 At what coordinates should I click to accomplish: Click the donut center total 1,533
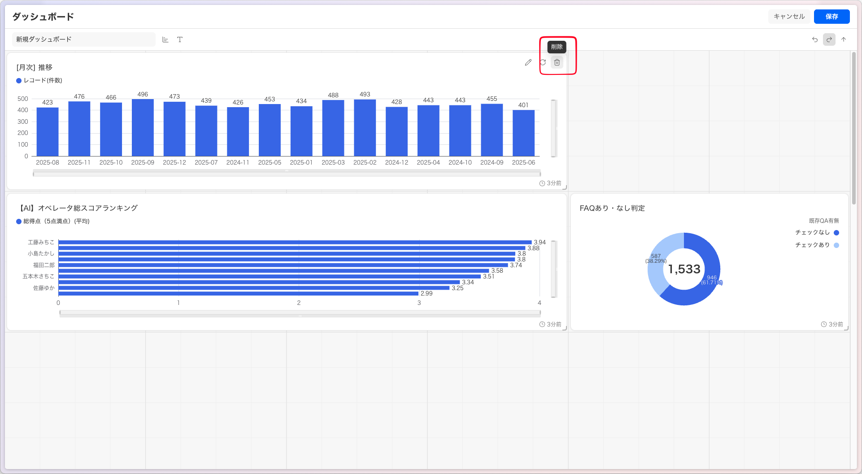click(684, 269)
